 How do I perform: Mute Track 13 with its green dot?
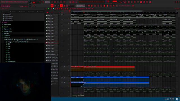coord(69,81)
